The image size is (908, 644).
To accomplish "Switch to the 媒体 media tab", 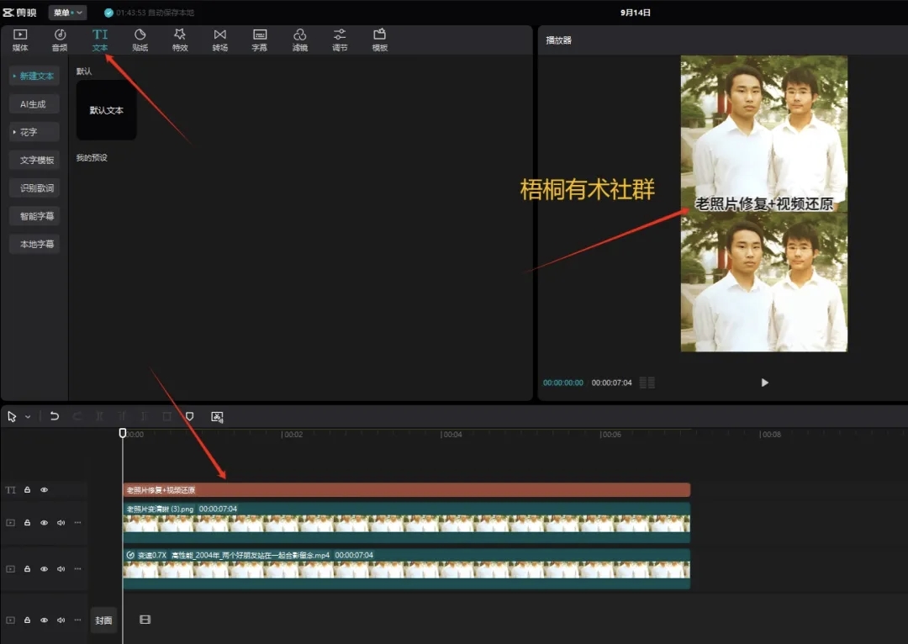I will click(20, 40).
